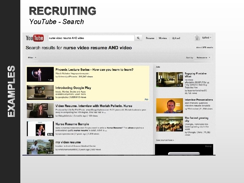Open the Upload menu item
This screenshot has width=244, height=183.
(176, 38)
